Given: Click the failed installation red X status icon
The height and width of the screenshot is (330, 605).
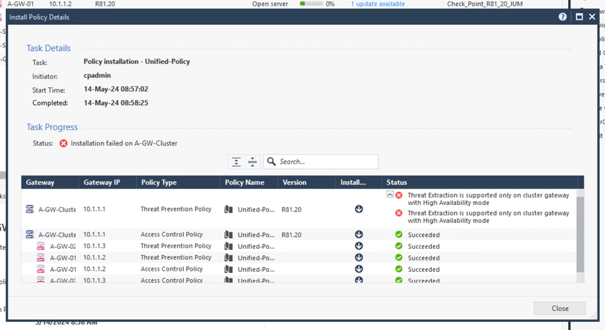Looking at the screenshot, I should [x=63, y=143].
